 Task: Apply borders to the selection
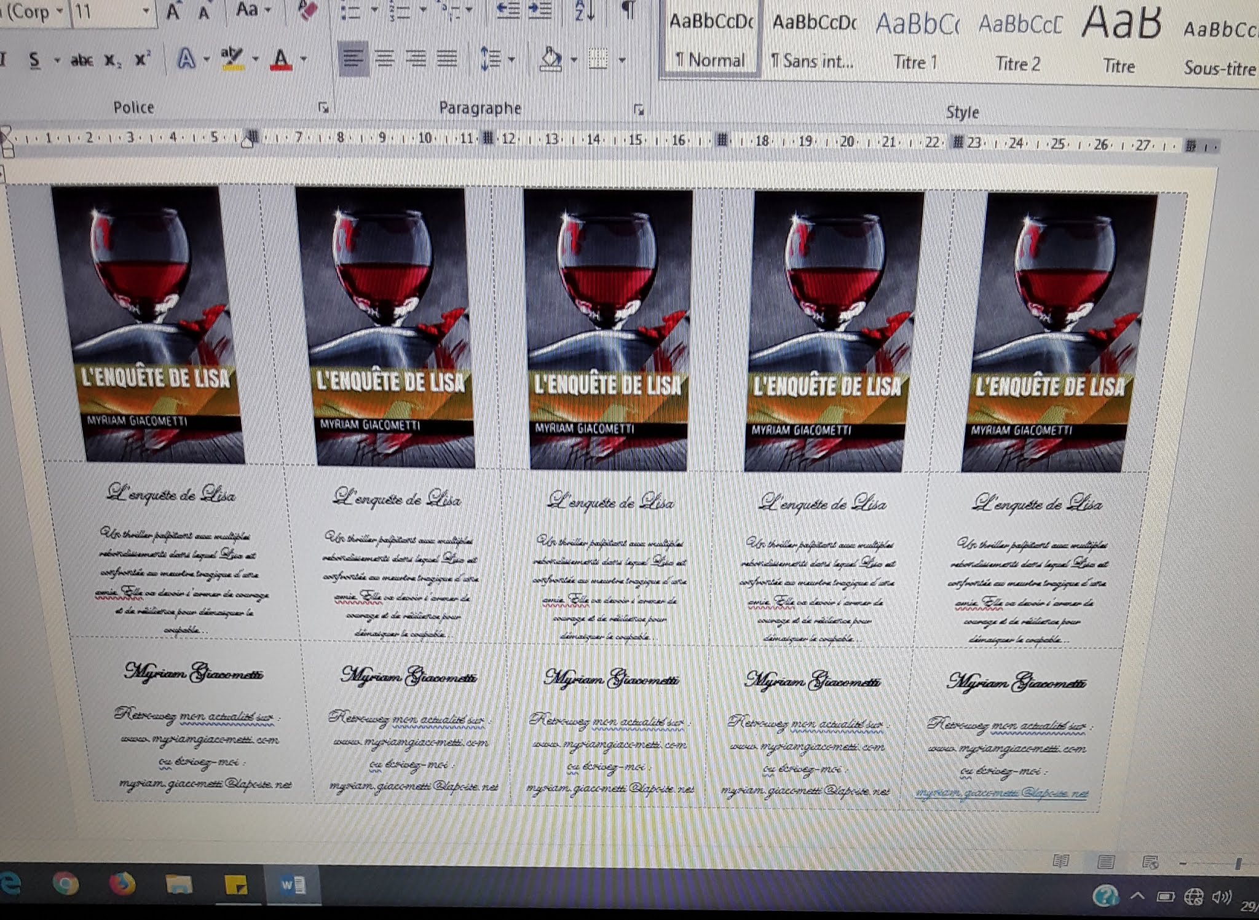point(598,60)
